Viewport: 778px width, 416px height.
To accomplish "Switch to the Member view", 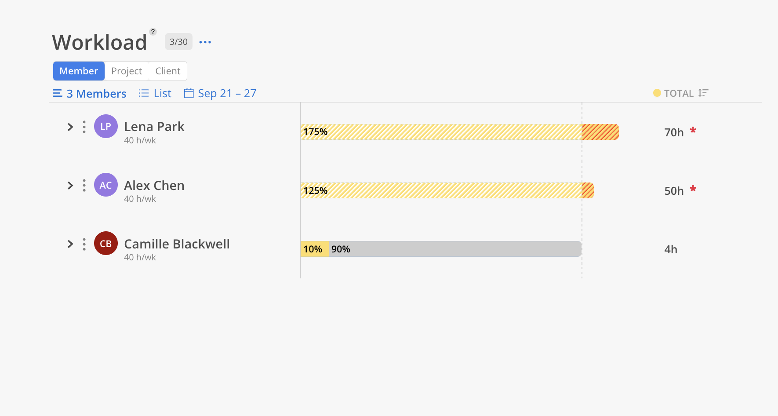I will tap(79, 71).
